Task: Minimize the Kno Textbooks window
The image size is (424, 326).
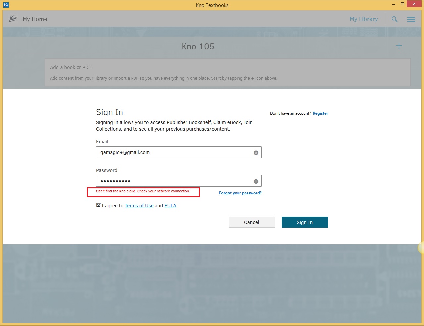Action: [394, 5]
